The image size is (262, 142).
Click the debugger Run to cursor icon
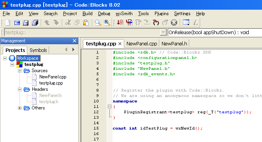(x=129, y=23)
